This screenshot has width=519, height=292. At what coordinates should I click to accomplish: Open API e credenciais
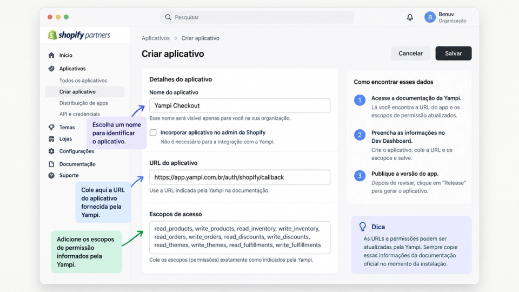(x=79, y=114)
